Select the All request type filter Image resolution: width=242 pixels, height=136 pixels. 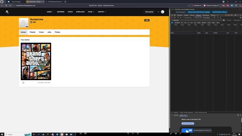[x=172, y=23]
